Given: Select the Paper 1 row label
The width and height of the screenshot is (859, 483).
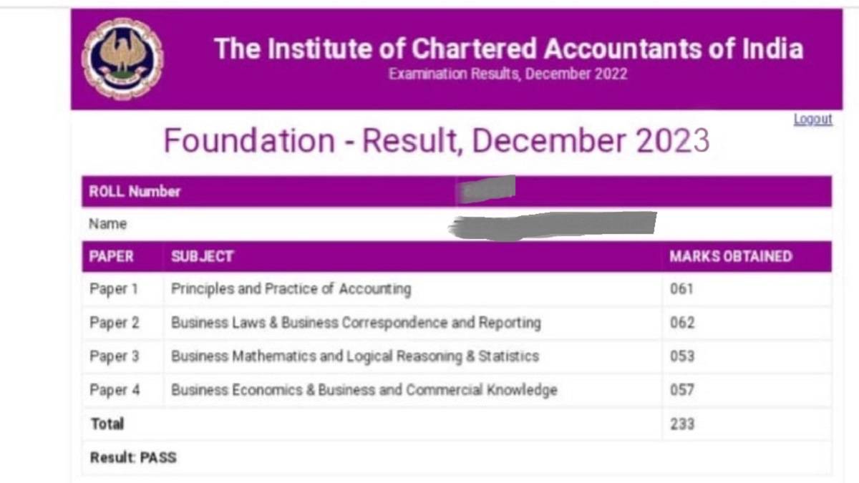Looking at the screenshot, I should point(115,289).
